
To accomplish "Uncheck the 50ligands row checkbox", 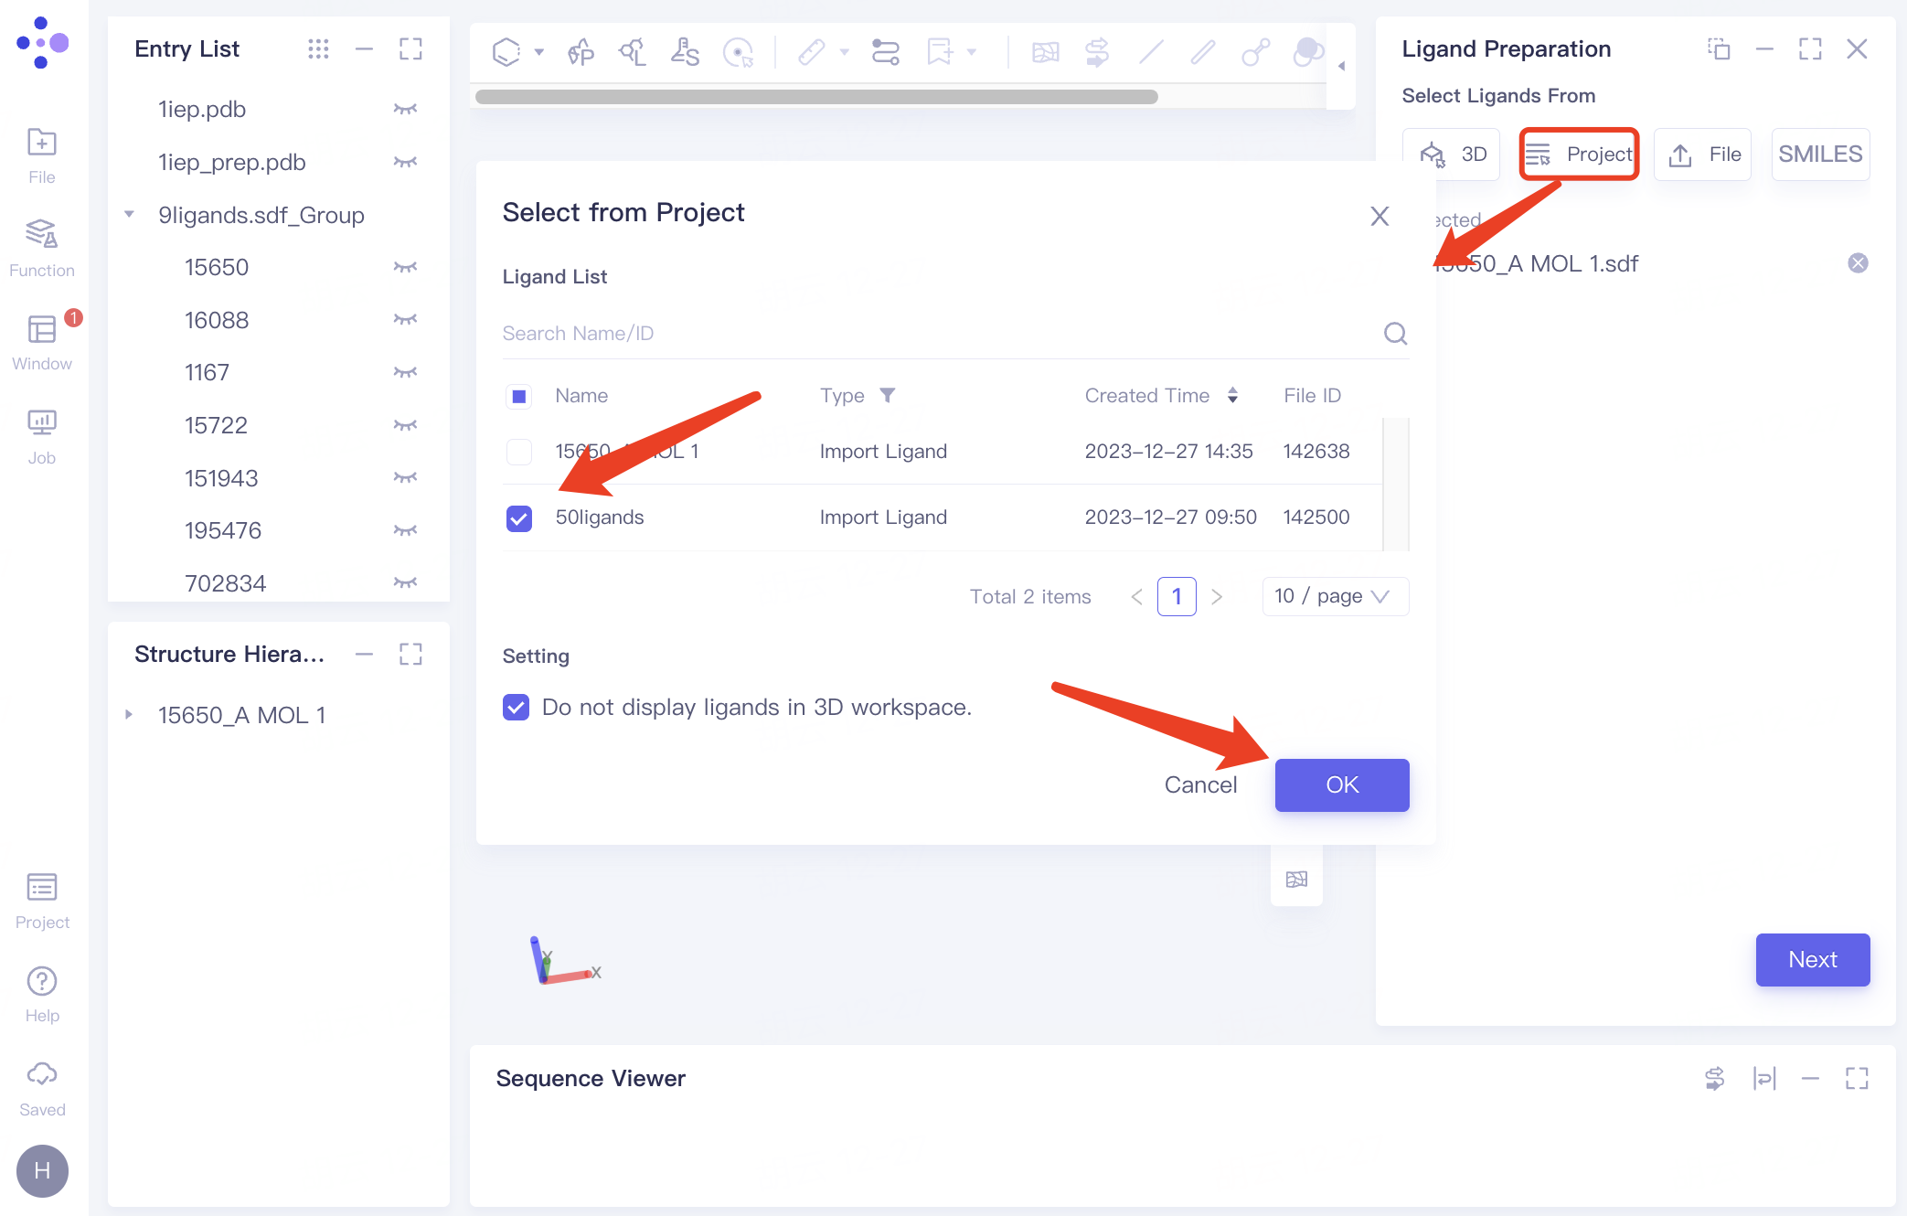I will (x=519, y=517).
